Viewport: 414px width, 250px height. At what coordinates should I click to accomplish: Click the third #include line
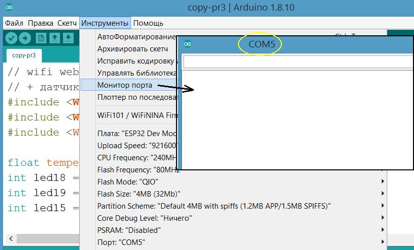(x=43, y=132)
